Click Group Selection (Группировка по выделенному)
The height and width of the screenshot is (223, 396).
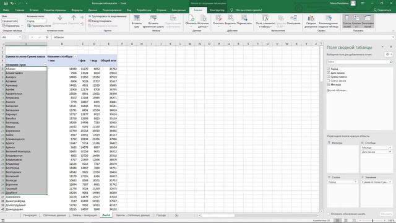tap(108, 17)
